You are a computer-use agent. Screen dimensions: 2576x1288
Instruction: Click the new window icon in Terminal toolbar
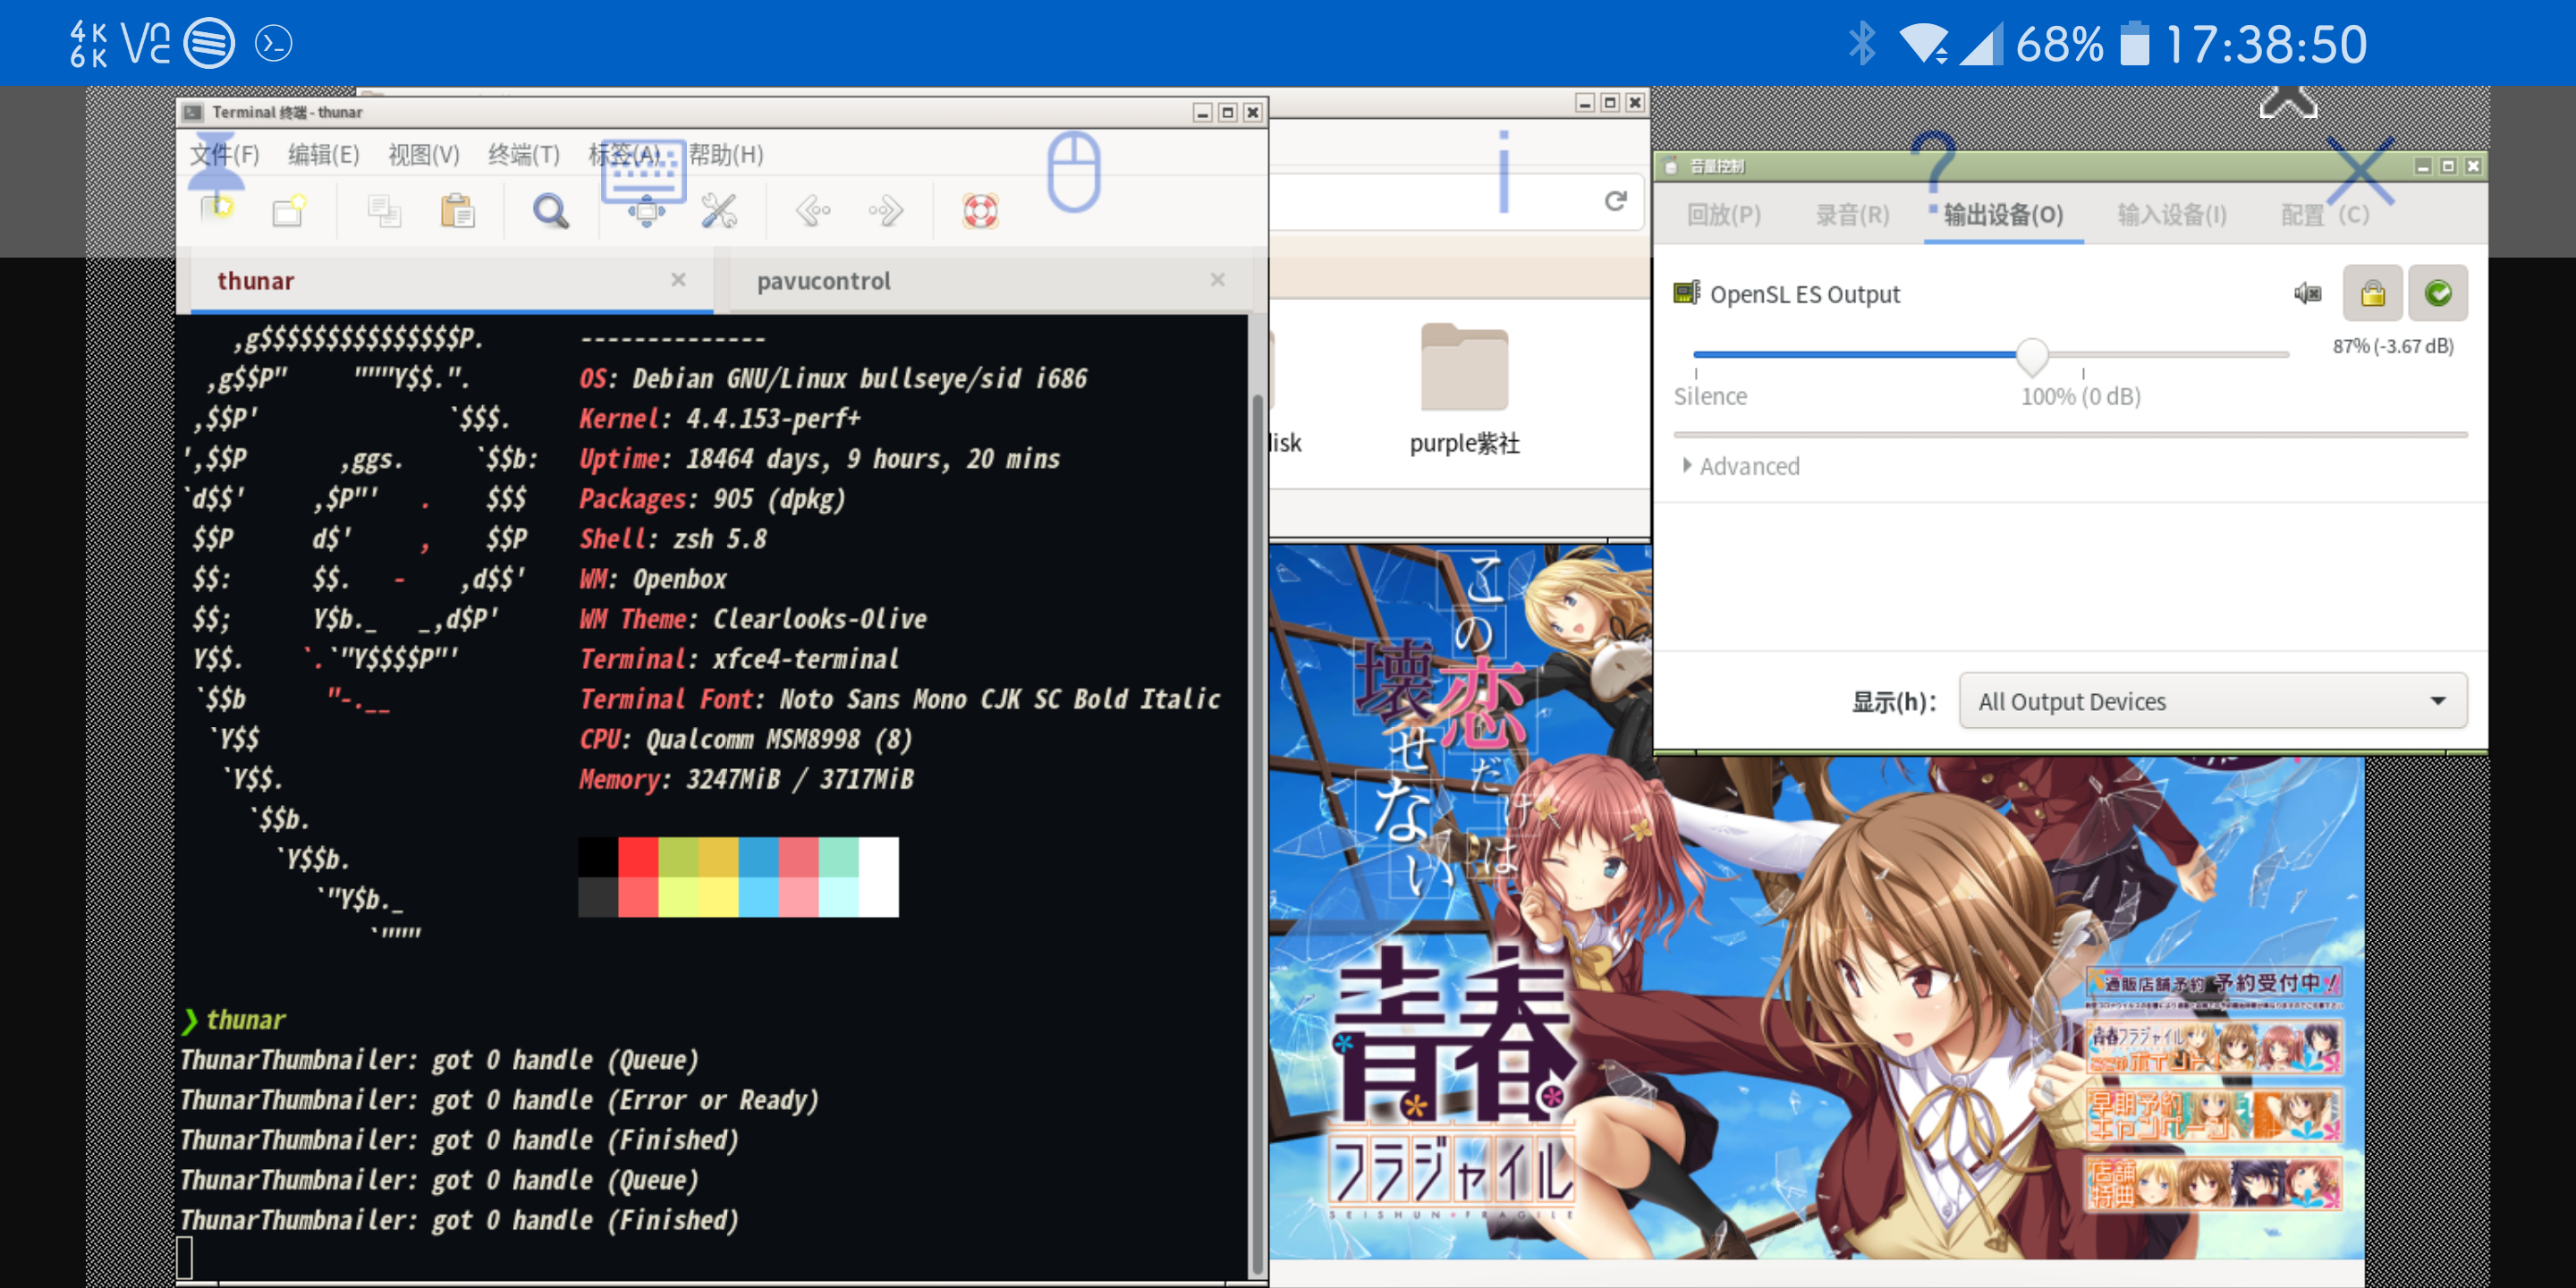pyautogui.click(x=288, y=210)
